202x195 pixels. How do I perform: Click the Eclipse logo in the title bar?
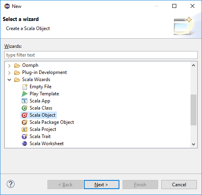click(7, 6)
